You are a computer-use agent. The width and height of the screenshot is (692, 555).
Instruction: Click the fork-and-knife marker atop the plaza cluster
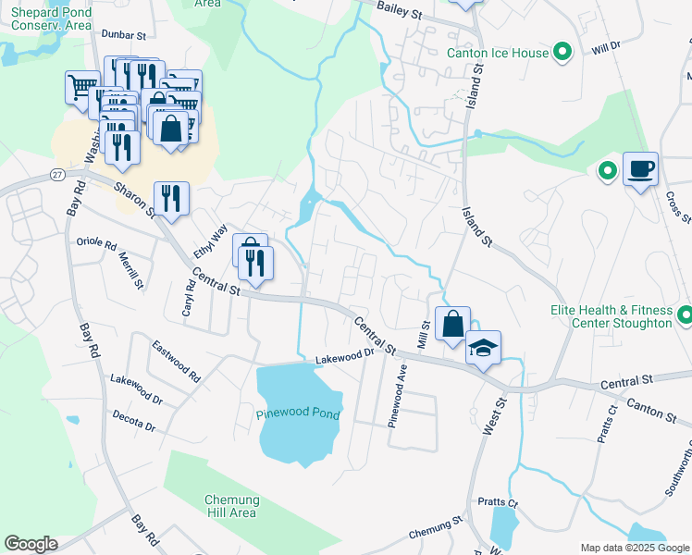tap(147, 75)
